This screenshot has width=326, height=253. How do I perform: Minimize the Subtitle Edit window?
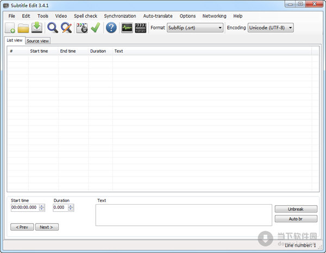290,4
